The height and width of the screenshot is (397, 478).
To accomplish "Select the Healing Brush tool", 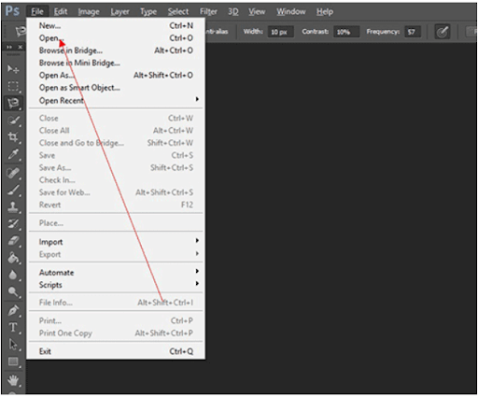I will (13, 173).
